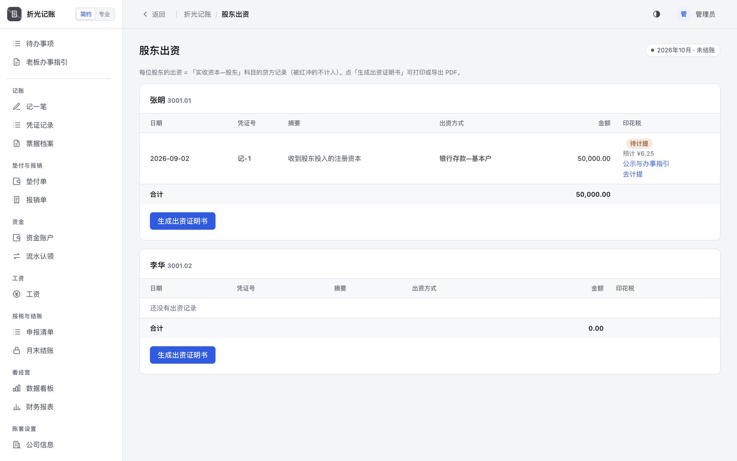Click voucher number 记-1 in 张明's table
The height and width of the screenshot is (461, 737).
coord(244,159)
